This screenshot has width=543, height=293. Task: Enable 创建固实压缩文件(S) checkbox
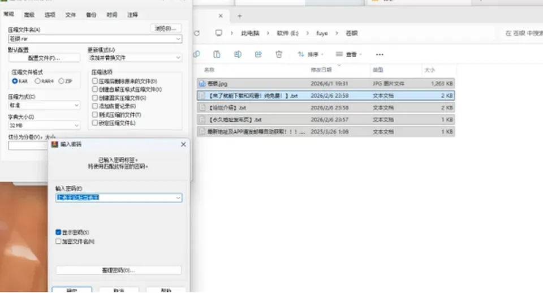coord(95,98)
